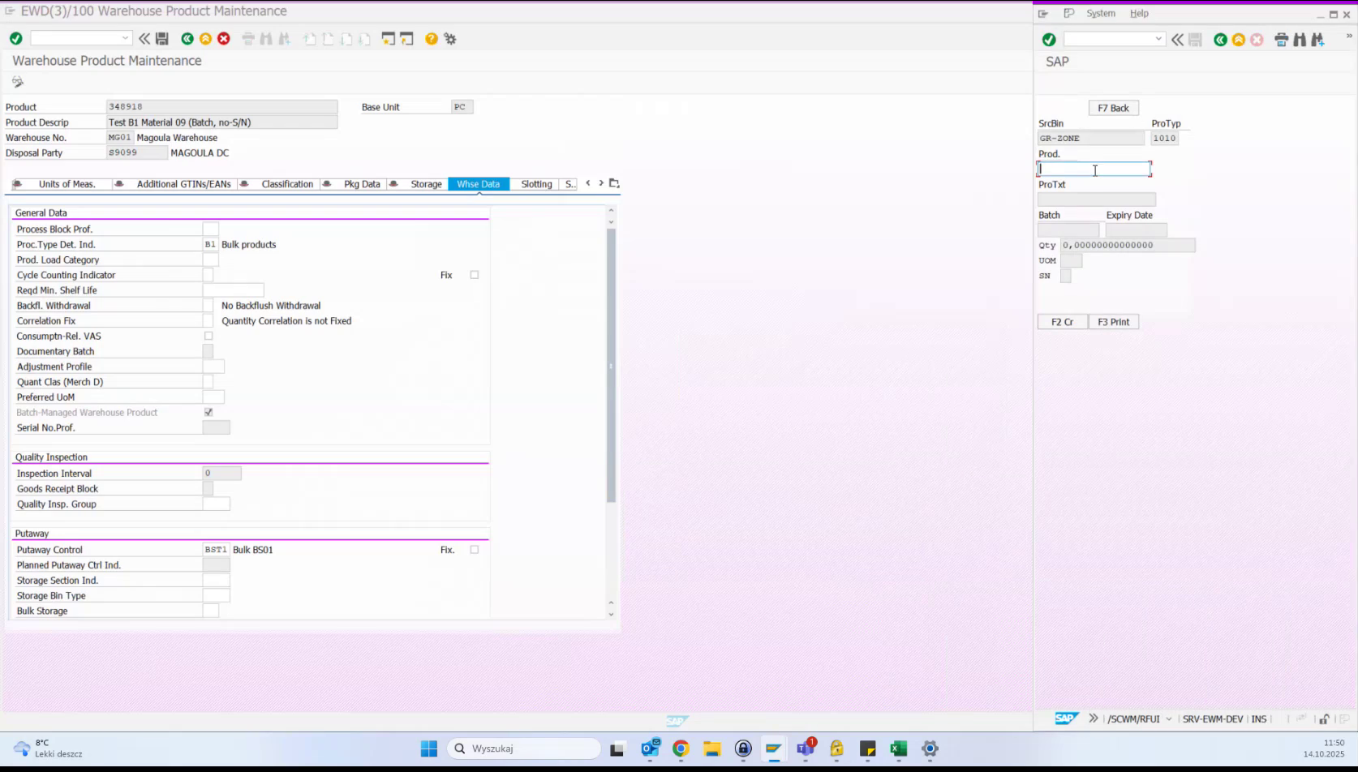Toggle the Batch-Managed Warehouse Product checkbox

pyautogui.click(x=208, y=412)
